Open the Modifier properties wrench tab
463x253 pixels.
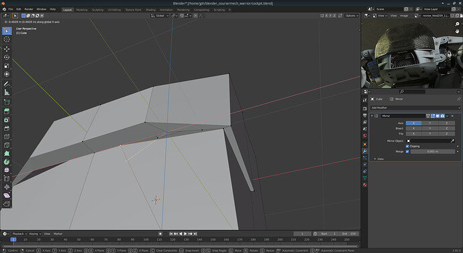click(x=365, y=151)
